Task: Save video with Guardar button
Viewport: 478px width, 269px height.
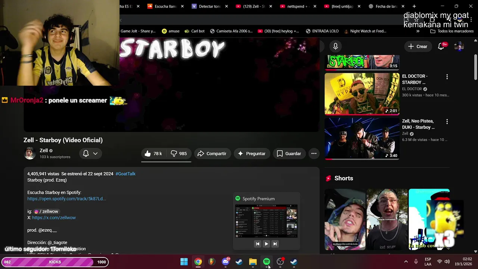Action: click(289, 154)
